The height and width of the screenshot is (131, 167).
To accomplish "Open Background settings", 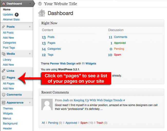I will point(10,124).
